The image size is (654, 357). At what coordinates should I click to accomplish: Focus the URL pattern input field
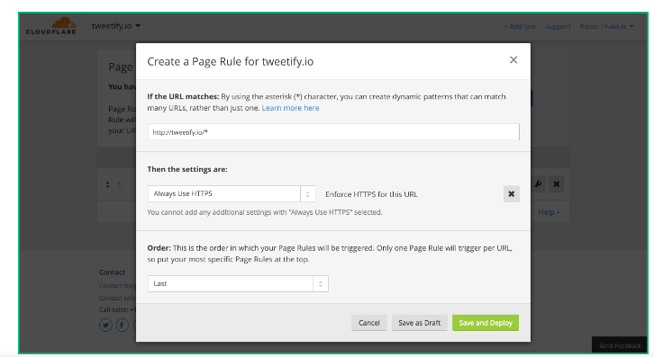333,132
